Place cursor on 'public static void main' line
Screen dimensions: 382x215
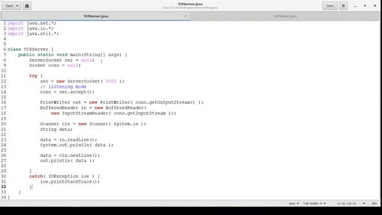coord(73,55)
